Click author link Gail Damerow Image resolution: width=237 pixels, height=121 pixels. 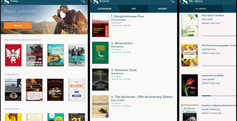(x=209, y=49)
